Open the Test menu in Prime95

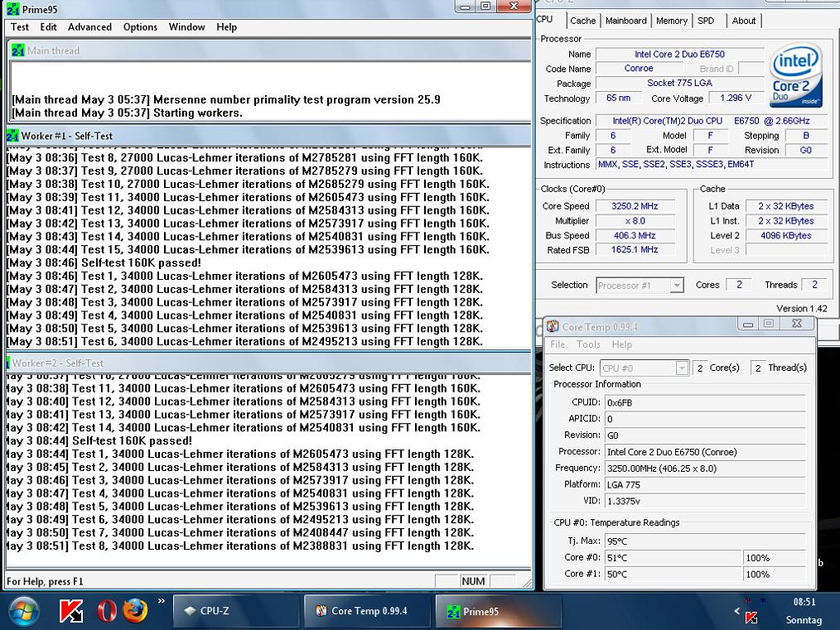pyautogui.click(x=20, y=26)
